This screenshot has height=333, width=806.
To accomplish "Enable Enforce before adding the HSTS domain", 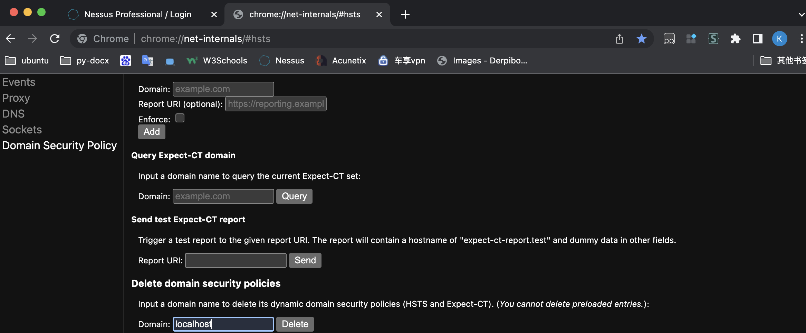I will coord(180,118).
